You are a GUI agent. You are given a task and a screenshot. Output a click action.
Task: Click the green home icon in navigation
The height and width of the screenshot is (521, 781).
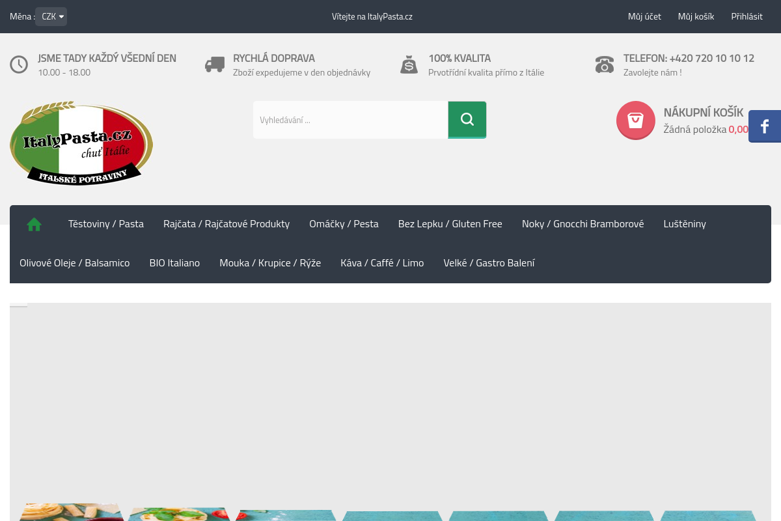pos(34,224)
